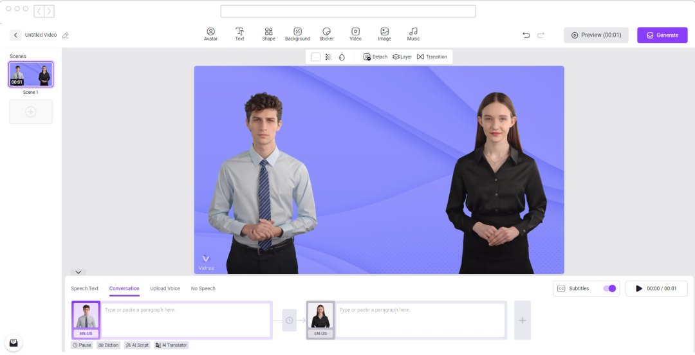
Task: Select the Text tool
Action: [x=239, y=34]
